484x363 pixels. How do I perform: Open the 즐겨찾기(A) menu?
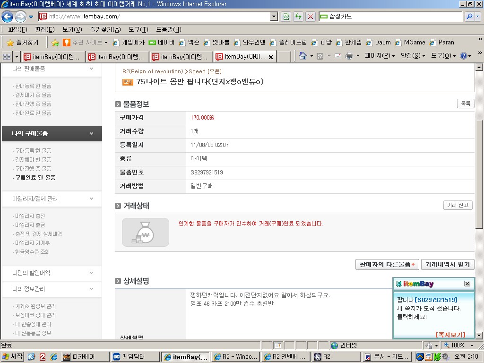[105, 29]
